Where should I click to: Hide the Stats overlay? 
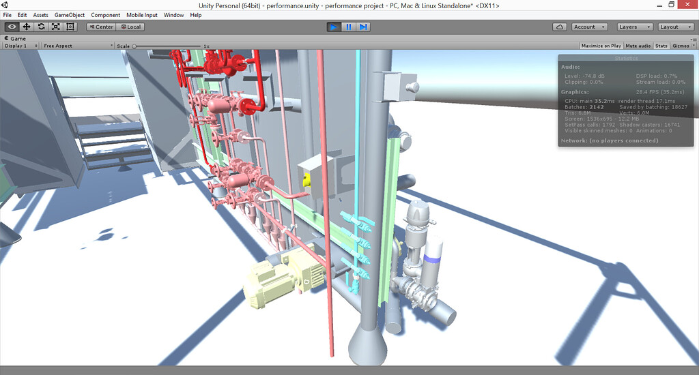661,46
